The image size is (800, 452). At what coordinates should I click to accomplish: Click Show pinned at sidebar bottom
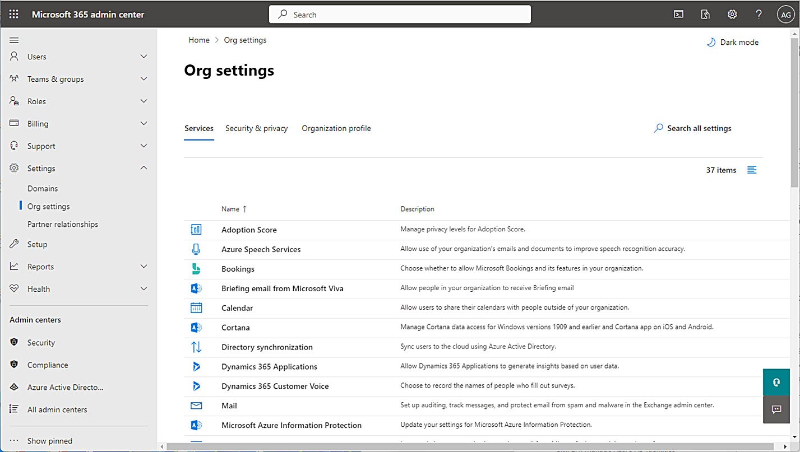point(50,441)
